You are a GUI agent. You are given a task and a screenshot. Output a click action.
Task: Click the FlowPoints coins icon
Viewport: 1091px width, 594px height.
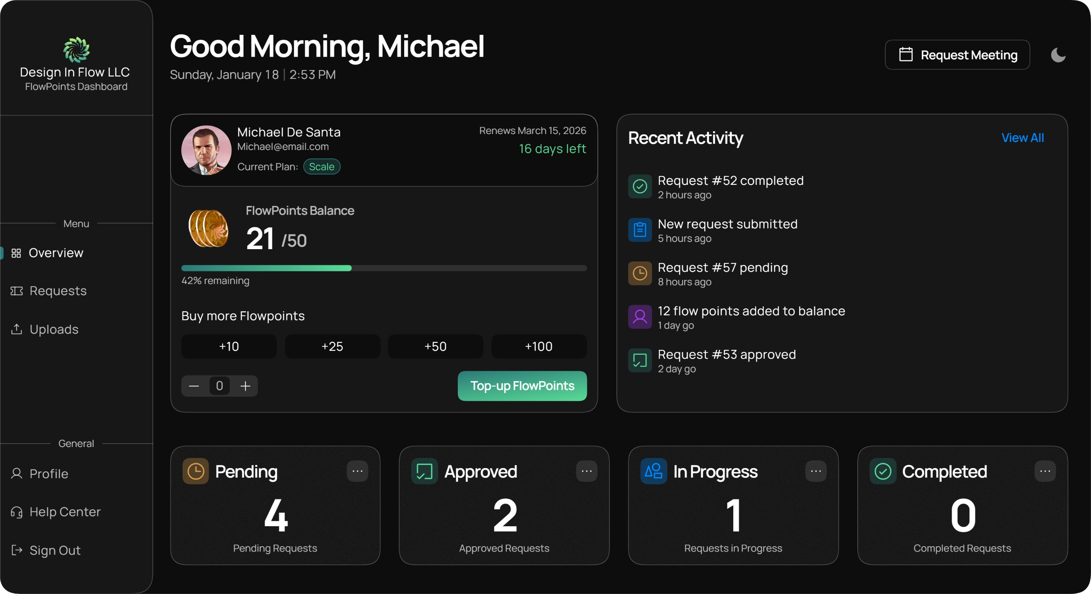pos(208,228)
